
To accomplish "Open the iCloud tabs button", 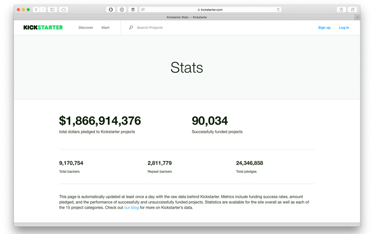I will tap(64, 10).
